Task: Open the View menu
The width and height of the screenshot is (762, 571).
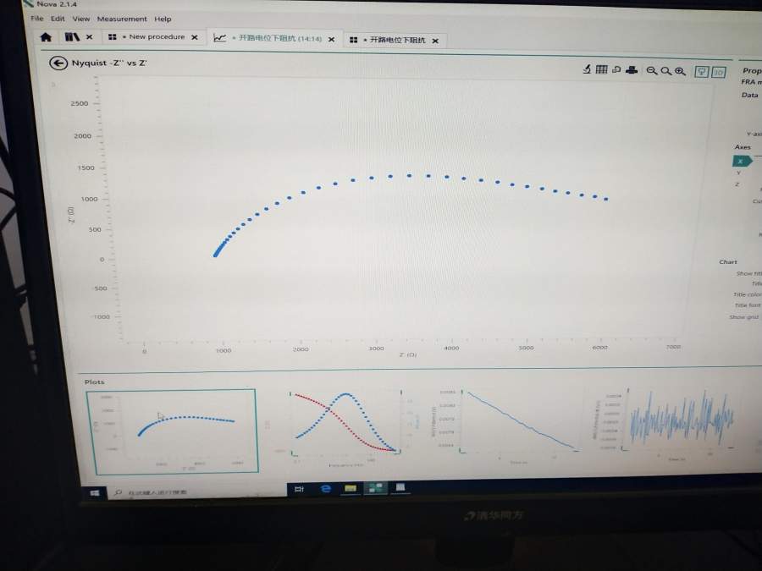Action: (x=81, y=19)
